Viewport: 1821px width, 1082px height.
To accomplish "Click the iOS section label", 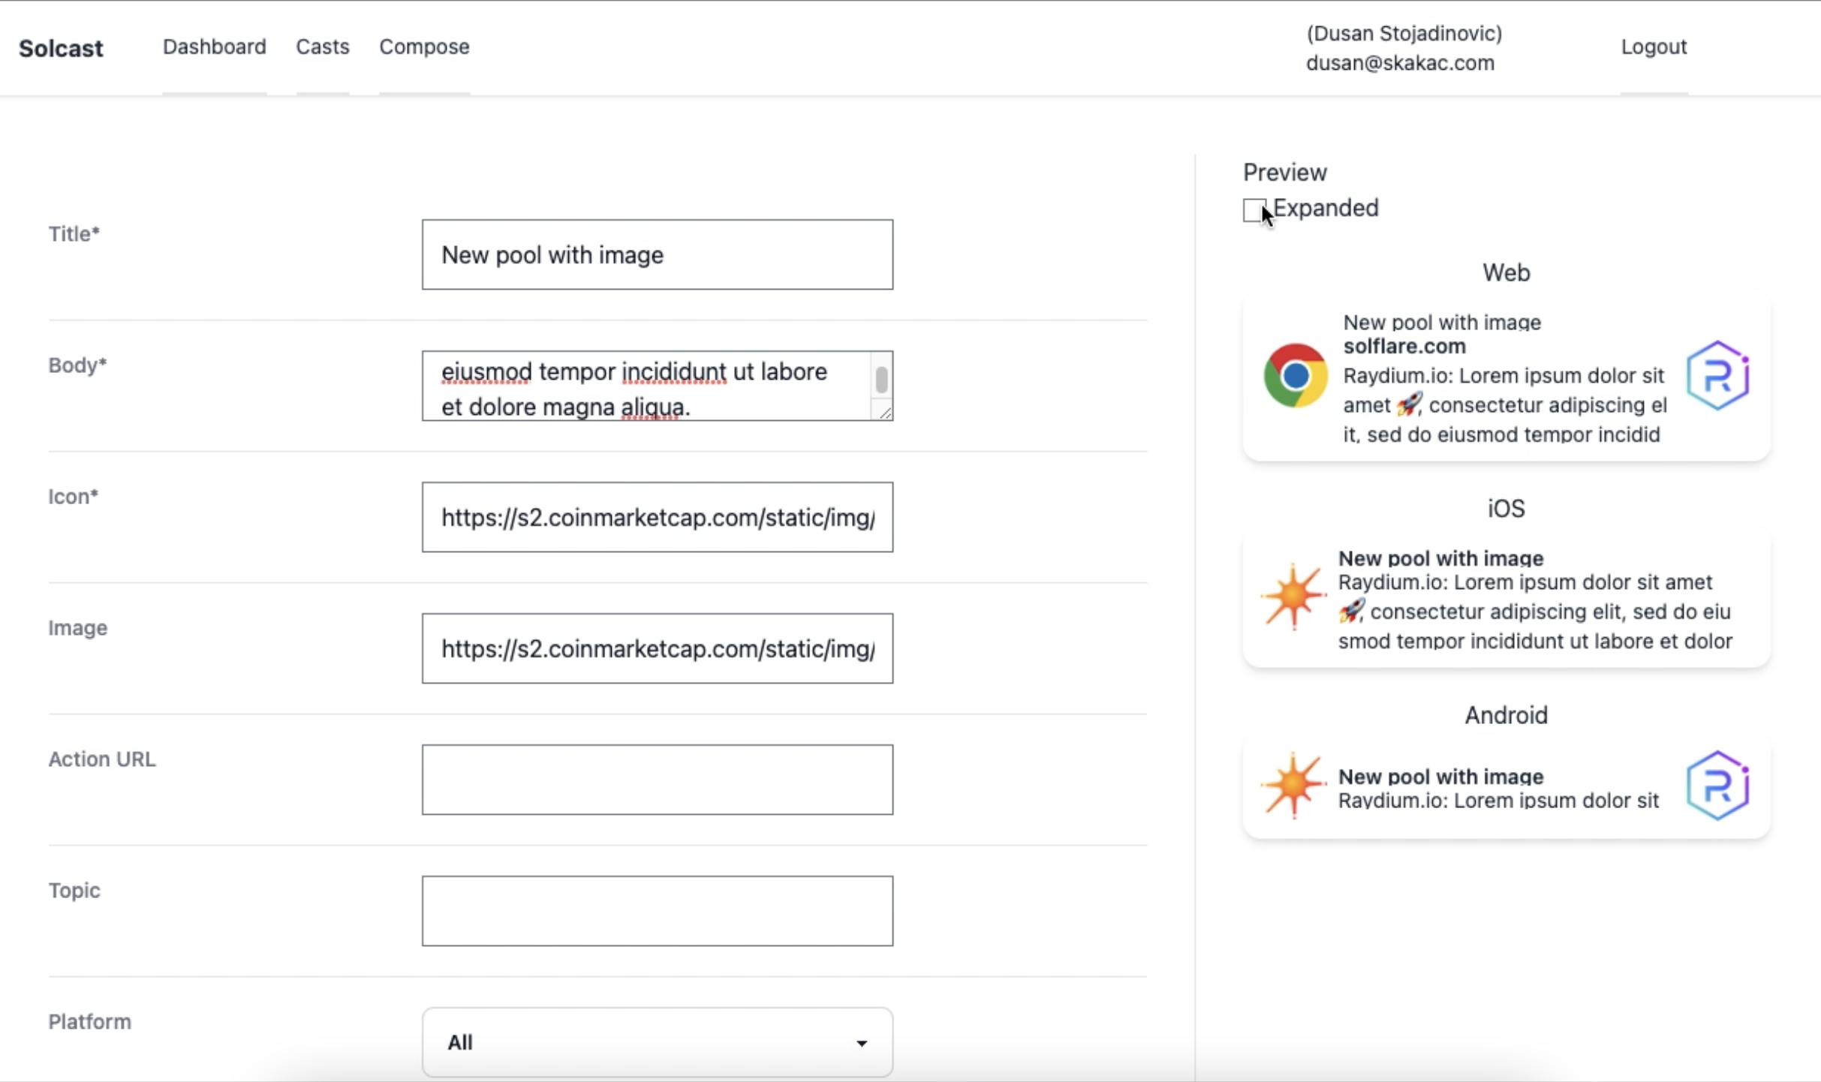I will coord(1506,509).
